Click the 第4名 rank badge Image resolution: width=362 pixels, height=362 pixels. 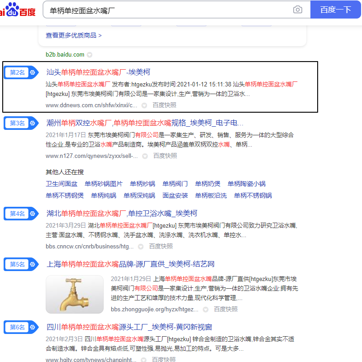point(21,214)
